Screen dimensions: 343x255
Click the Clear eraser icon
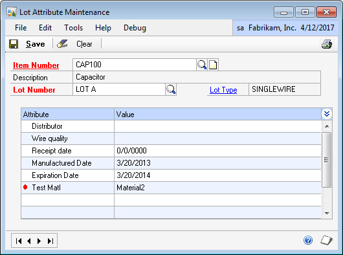62,44
